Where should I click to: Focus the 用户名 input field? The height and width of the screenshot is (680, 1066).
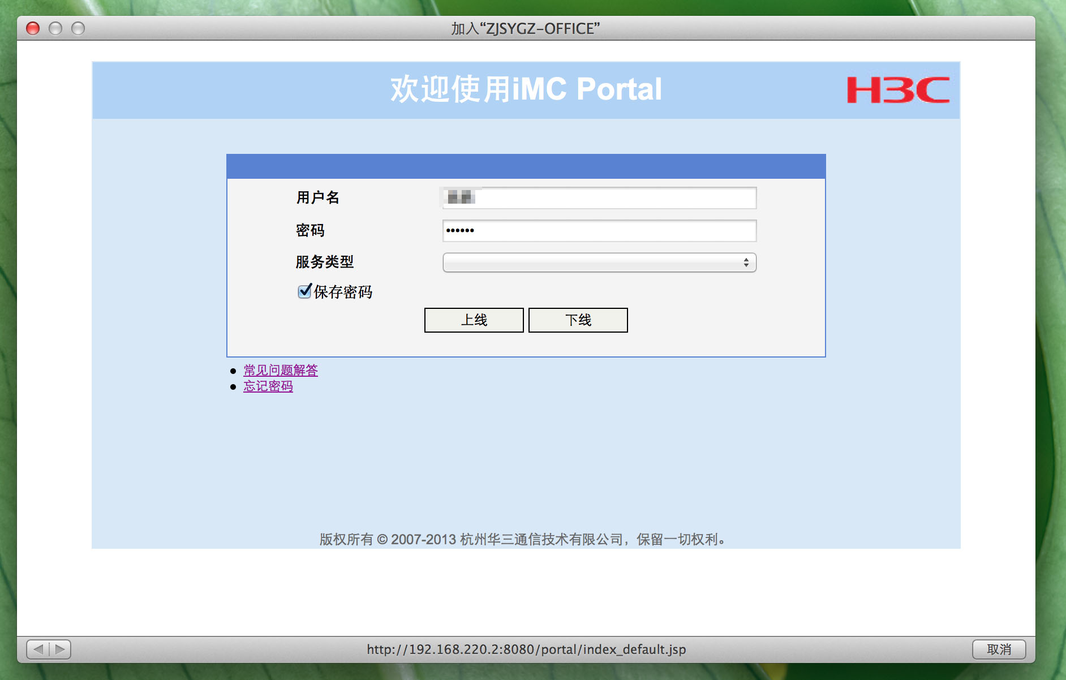pyautogui.click(x=599, y=198)
